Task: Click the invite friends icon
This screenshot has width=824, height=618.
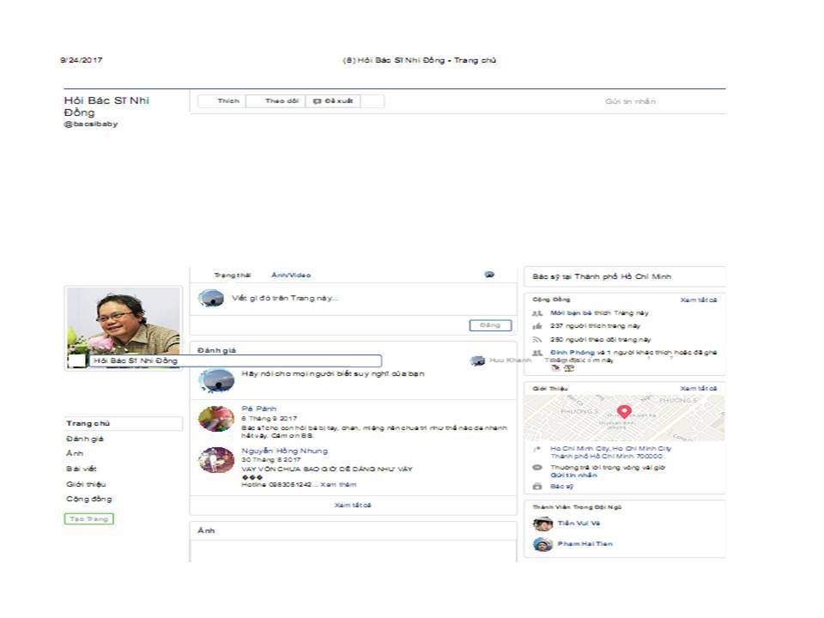Action: click(x=537, y=313)
